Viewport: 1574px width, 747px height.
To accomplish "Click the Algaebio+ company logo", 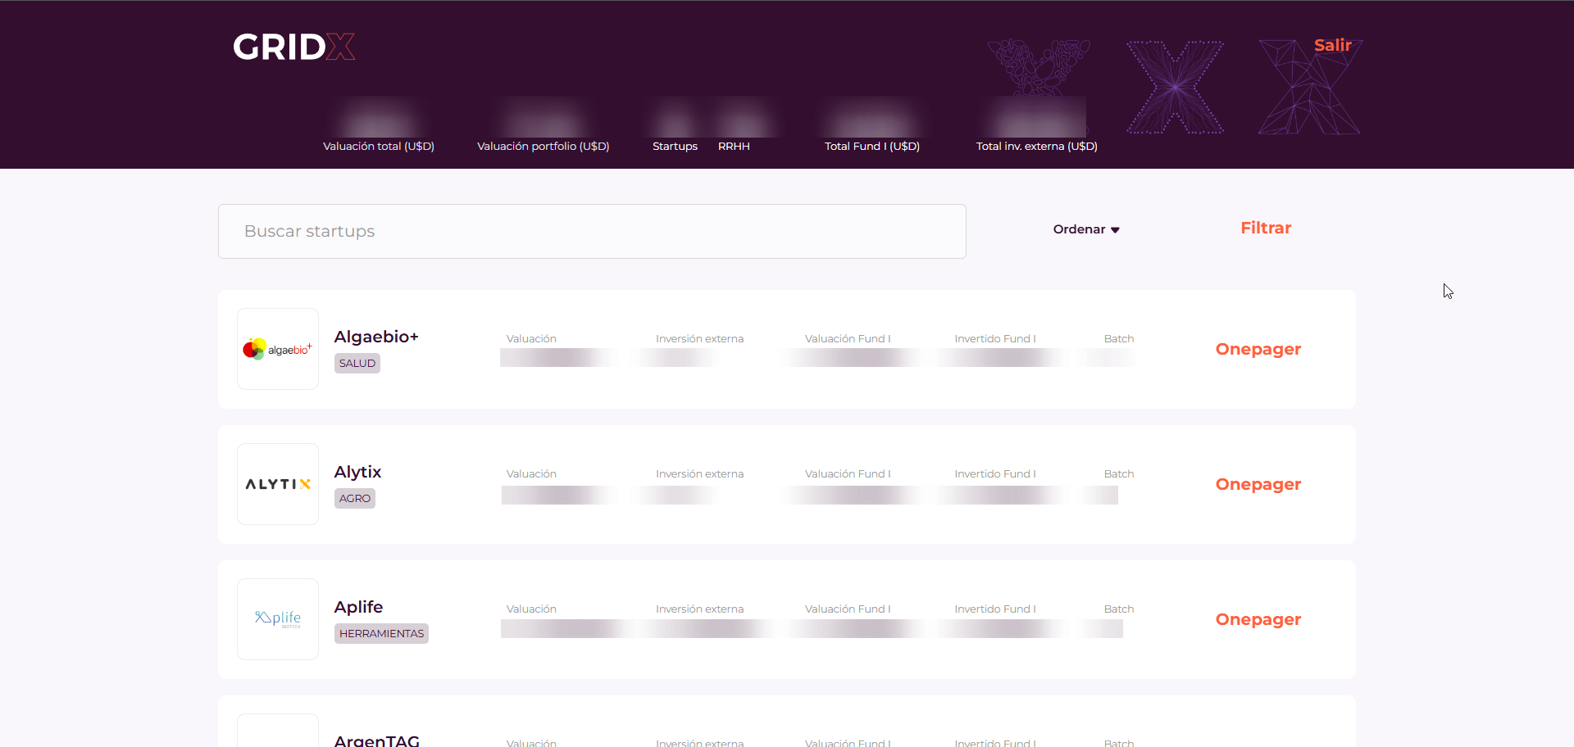I will tap(277, 348).
